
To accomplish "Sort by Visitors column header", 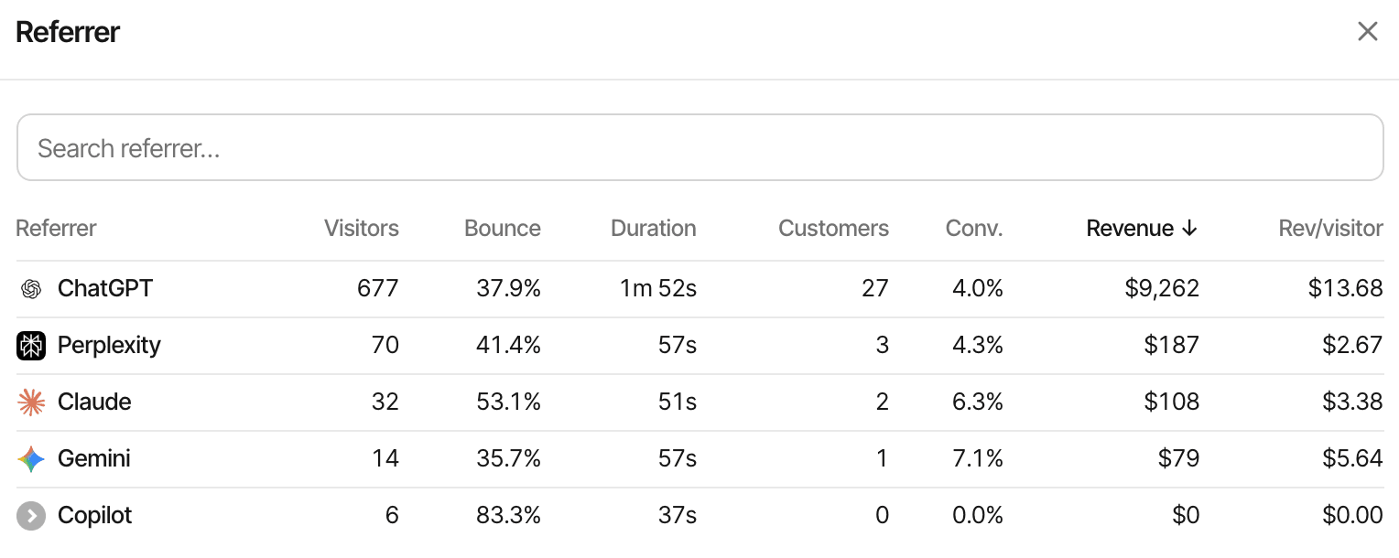I will click(362, 229).
